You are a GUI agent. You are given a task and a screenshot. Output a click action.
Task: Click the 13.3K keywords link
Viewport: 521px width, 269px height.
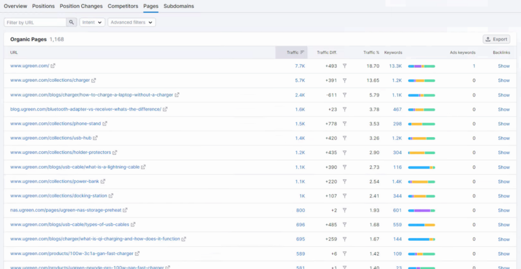click(396, 66)
